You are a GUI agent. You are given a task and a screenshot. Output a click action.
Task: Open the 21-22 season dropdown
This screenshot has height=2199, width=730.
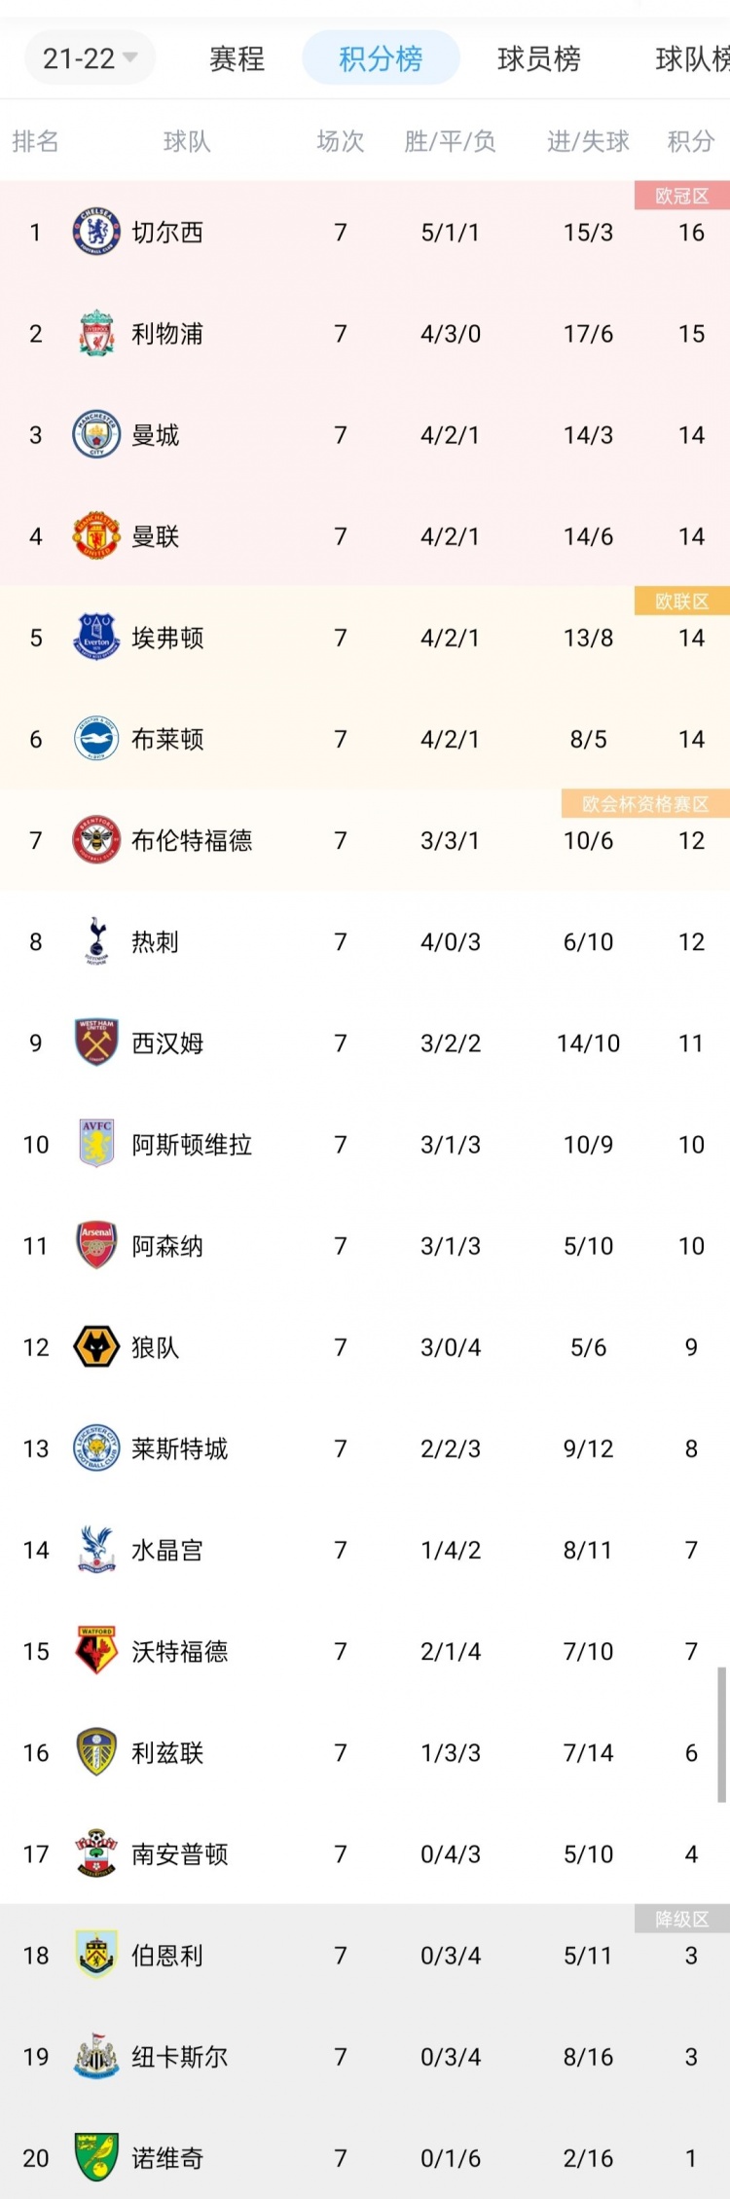(x=89, y=58)
